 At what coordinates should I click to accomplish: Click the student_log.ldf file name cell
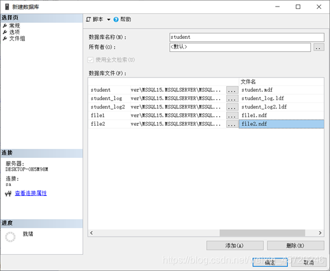281,98
